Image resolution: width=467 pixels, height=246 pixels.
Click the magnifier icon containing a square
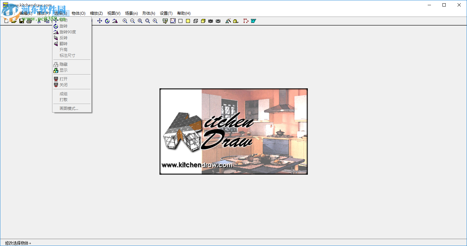(x=140, y=21)
